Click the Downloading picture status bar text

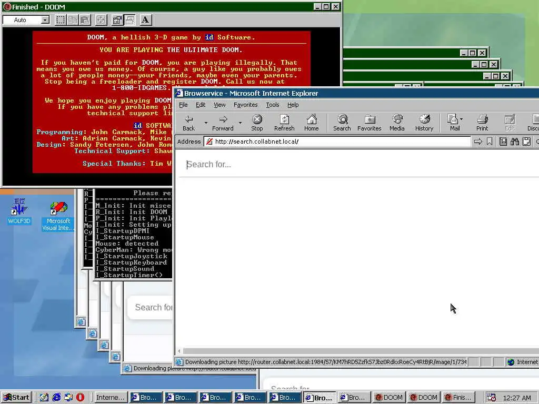pyautogui.click(x=325, y=362)
